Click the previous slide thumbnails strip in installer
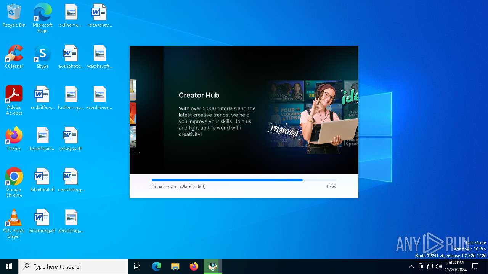 (x=133, y=113)
